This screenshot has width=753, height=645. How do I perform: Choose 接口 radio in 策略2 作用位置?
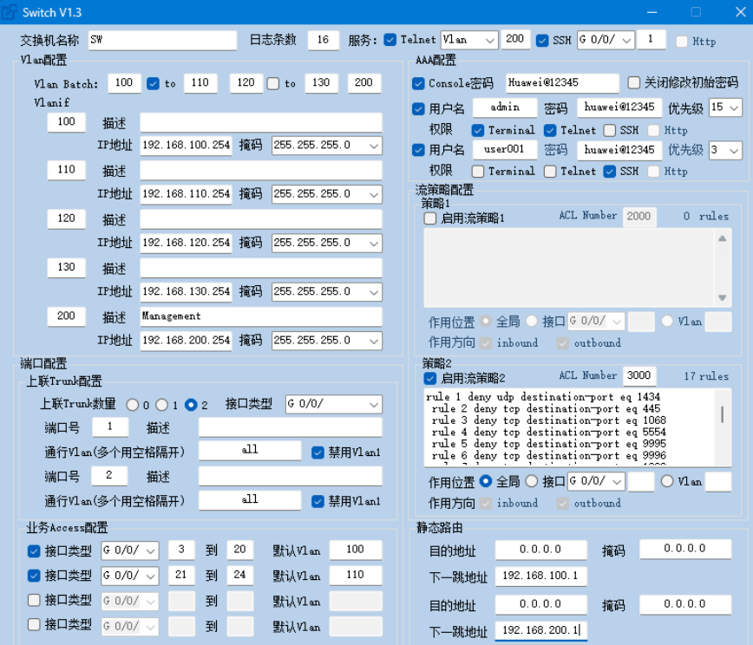click(531, 481)
